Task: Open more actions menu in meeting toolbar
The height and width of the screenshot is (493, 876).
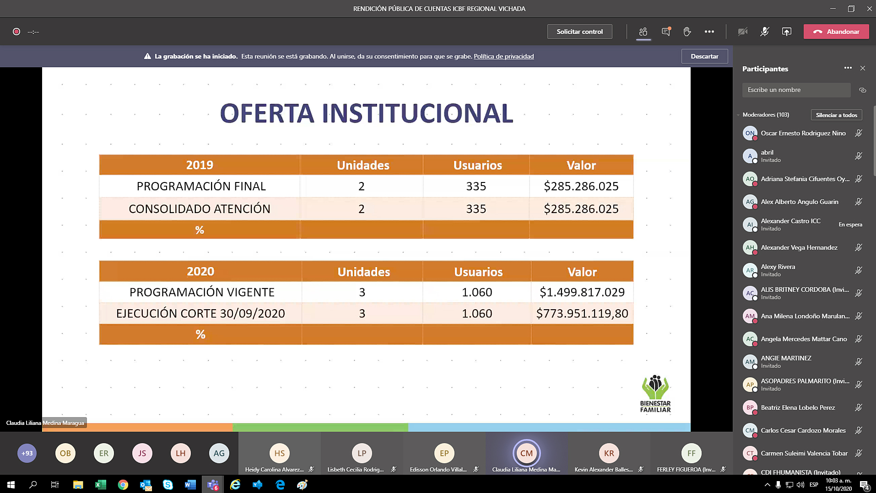Action: coord(709,32)
